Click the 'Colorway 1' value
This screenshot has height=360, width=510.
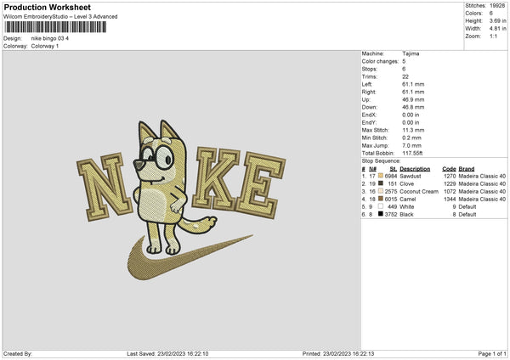(x=45, y=46)
